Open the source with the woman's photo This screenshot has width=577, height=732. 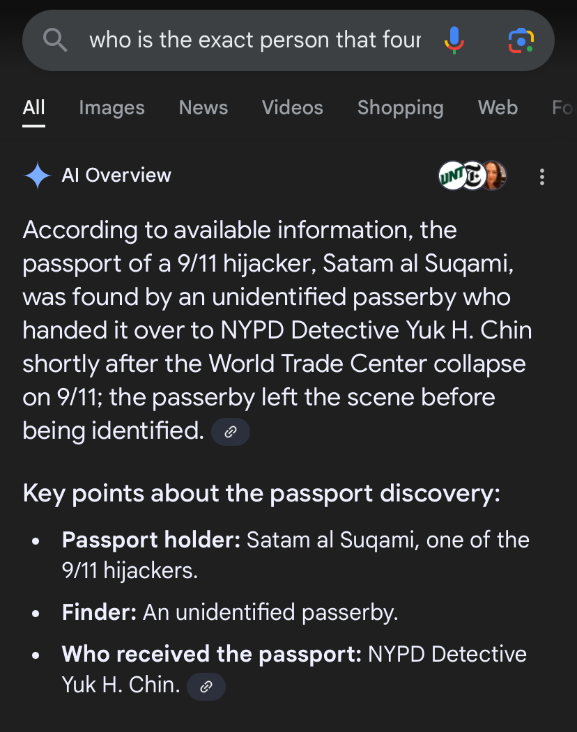click(x=494, y=176)
